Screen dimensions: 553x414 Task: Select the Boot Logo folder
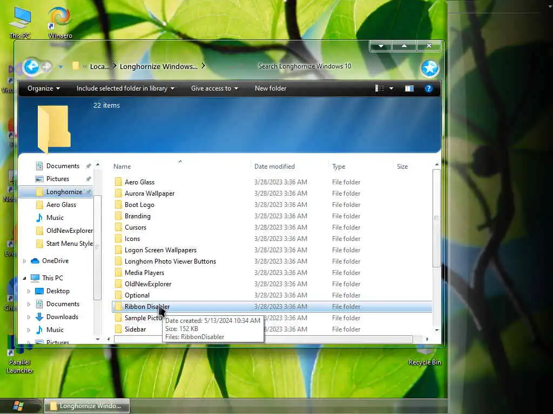click(139, 204)
